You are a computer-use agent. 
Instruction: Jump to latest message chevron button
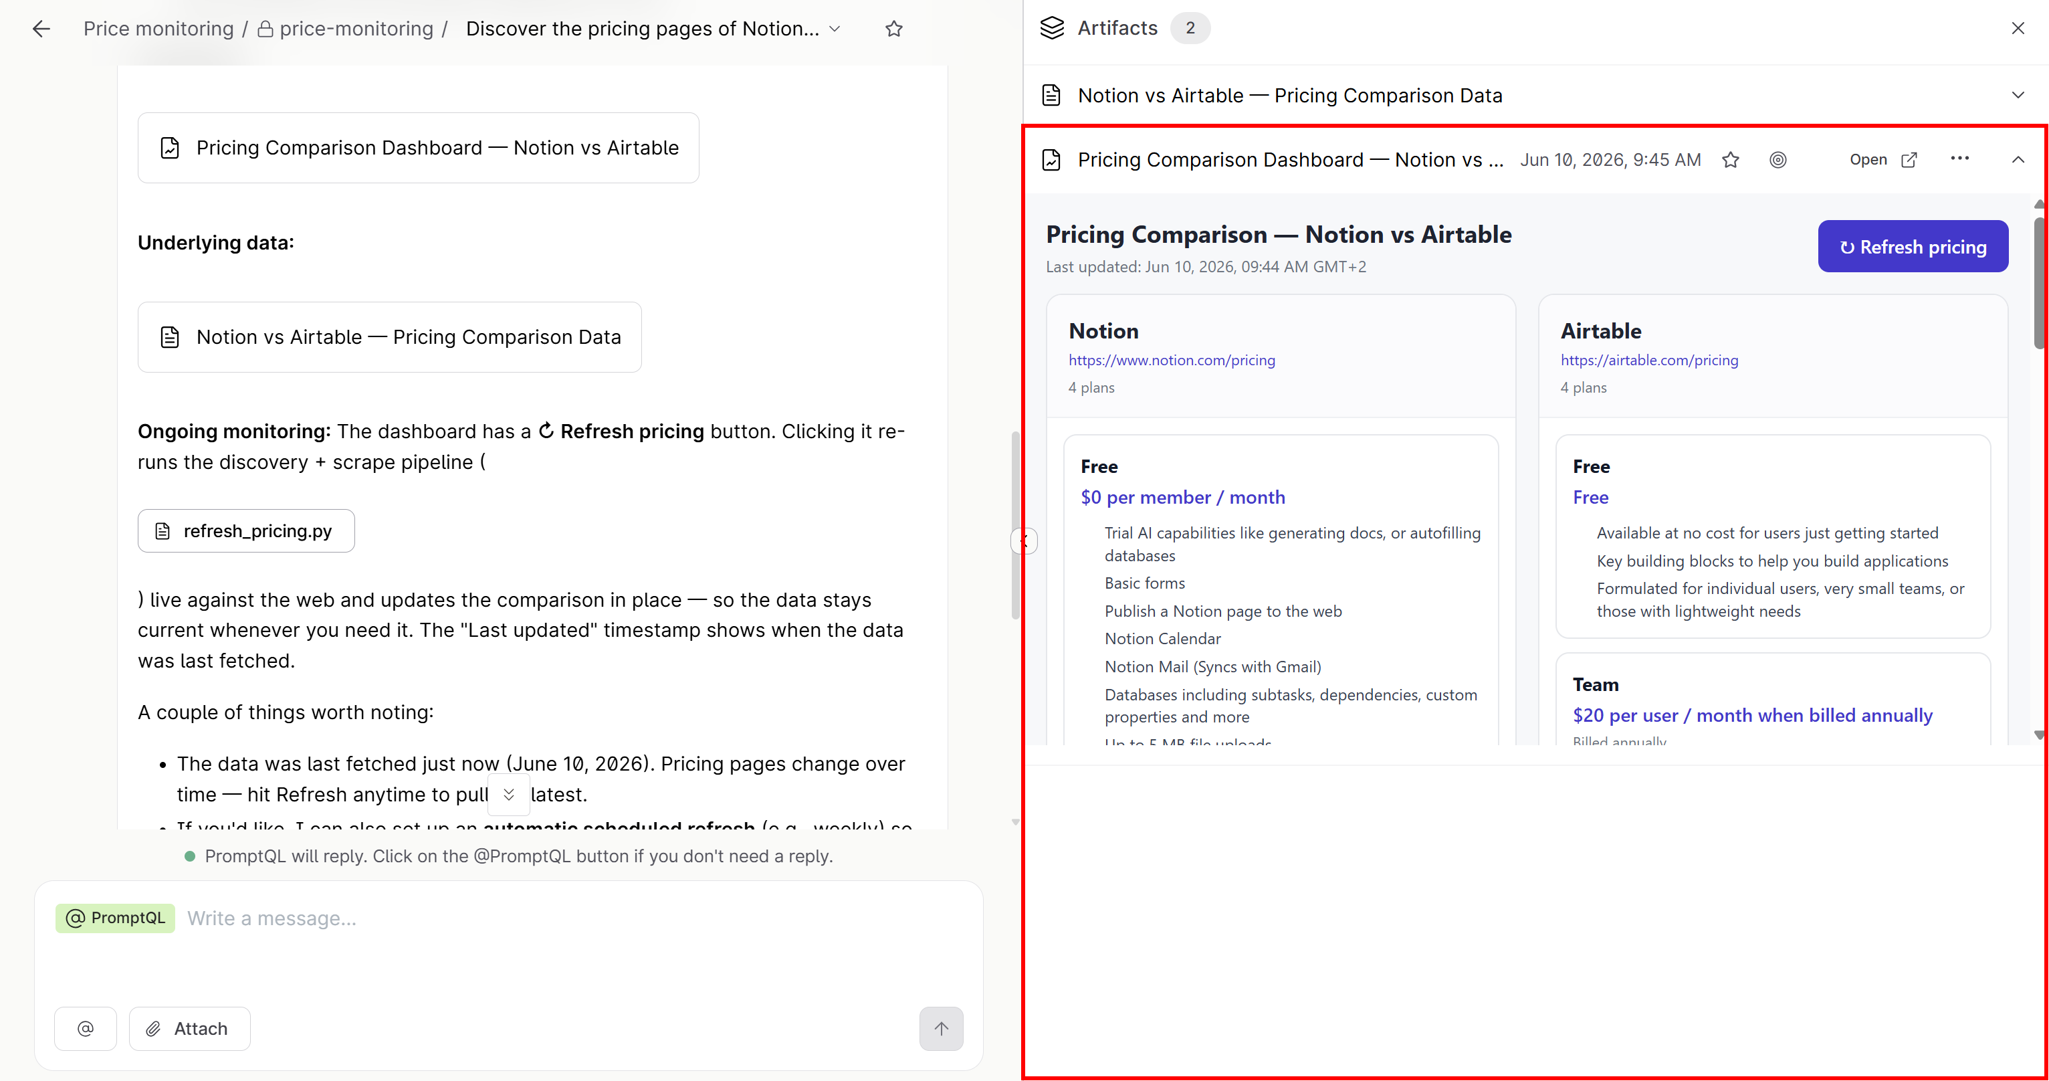[x=508, y=794]
